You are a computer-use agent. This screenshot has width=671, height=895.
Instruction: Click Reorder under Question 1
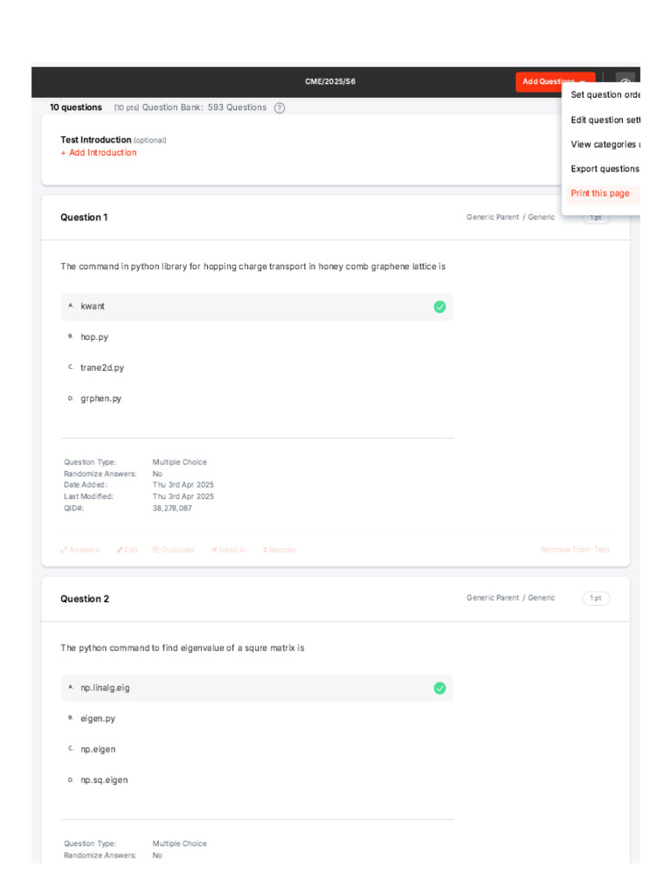[x=280, y=550]
